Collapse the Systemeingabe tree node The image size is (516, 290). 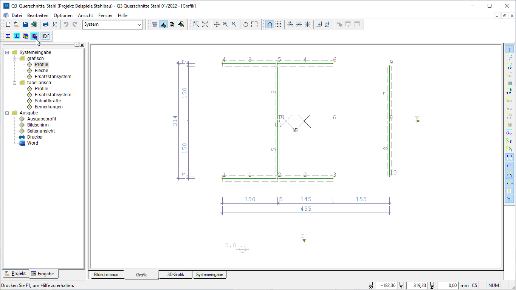(x=7, y=52)
